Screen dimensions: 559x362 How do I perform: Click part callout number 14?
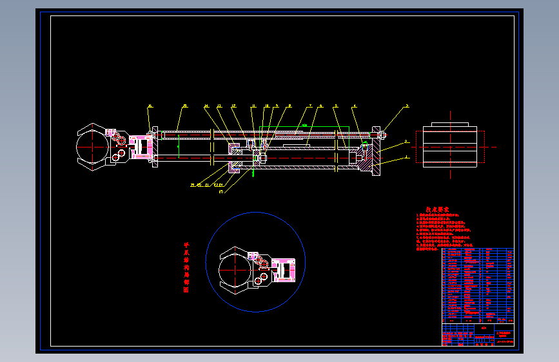tap(206, 106)
